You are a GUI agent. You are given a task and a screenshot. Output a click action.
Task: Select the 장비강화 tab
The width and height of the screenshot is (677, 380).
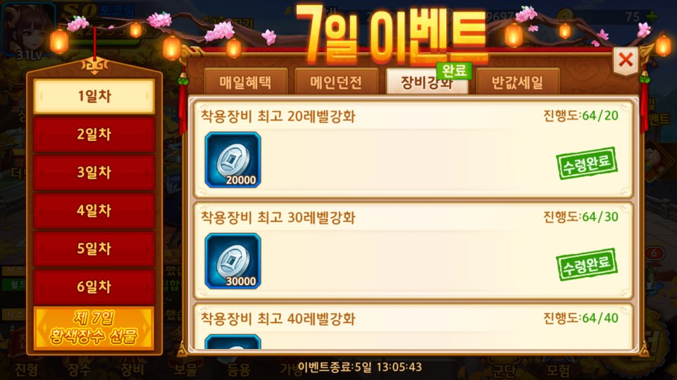pos(427,81)
